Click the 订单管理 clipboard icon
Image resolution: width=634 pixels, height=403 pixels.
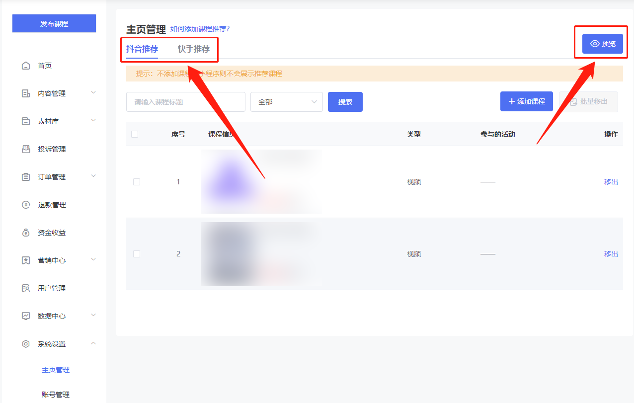point(26,177)
